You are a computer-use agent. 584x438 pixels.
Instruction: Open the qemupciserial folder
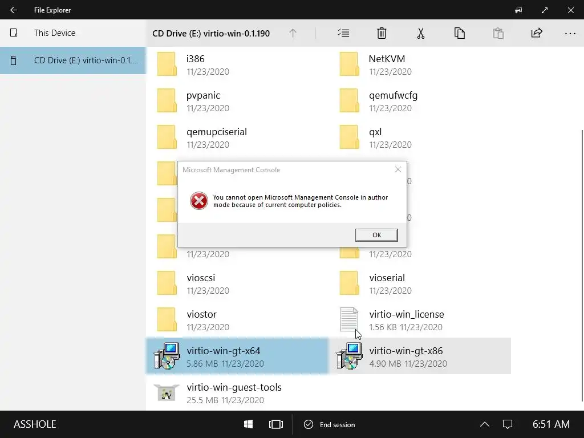237,138
